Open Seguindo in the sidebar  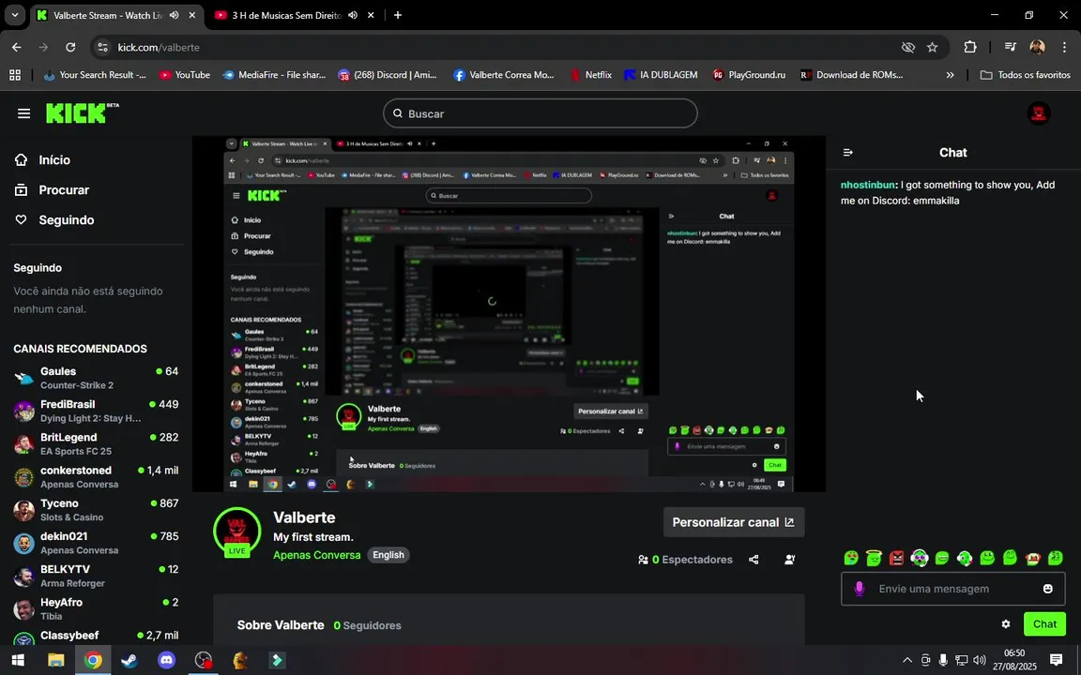point(54,220)
